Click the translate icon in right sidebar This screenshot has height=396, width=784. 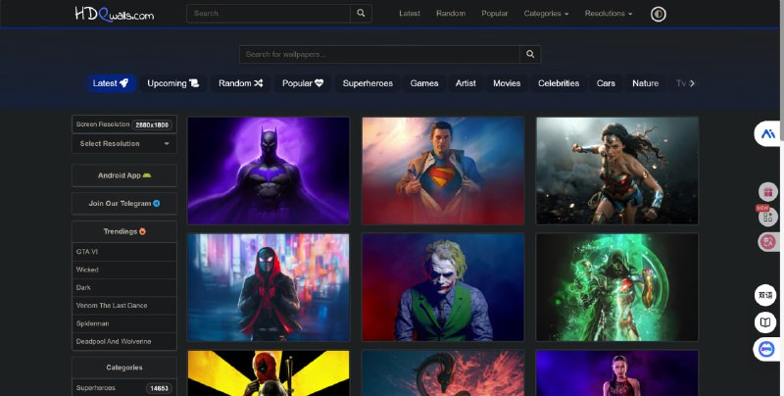[x=767, y=294]
